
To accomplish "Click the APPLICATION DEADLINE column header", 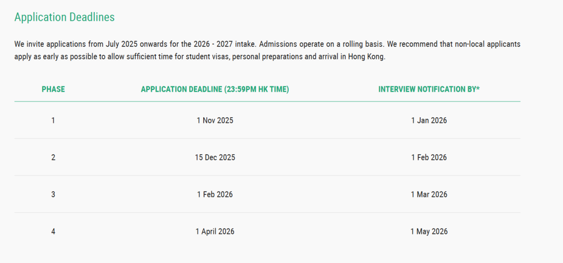I will [x=215, y=90].
